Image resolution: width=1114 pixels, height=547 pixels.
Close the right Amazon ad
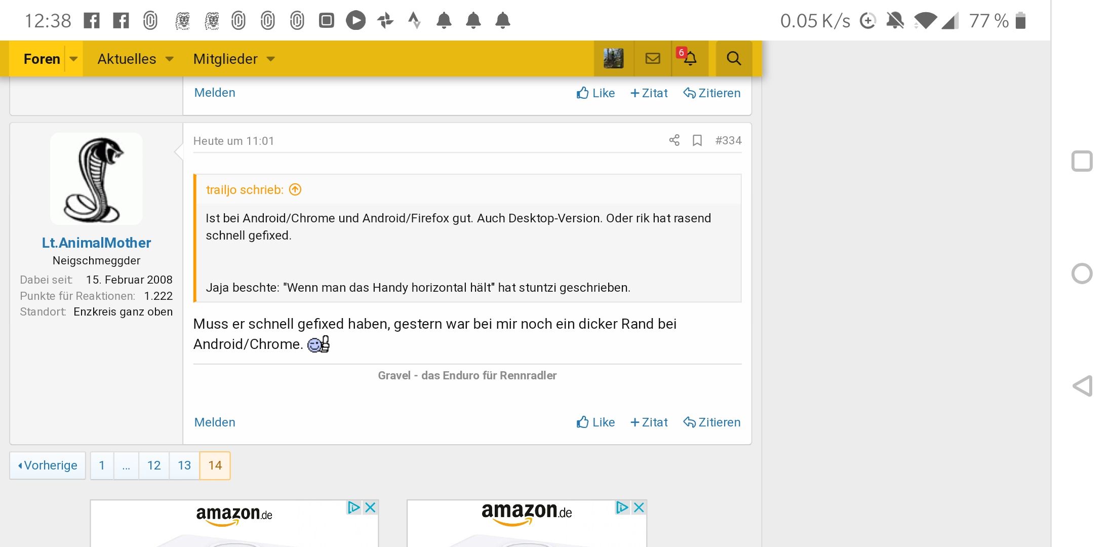point(639,507)
